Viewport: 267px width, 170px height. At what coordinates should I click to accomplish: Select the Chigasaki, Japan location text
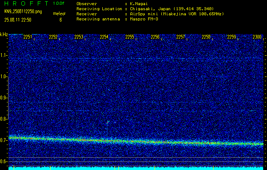tap(172, 9)
